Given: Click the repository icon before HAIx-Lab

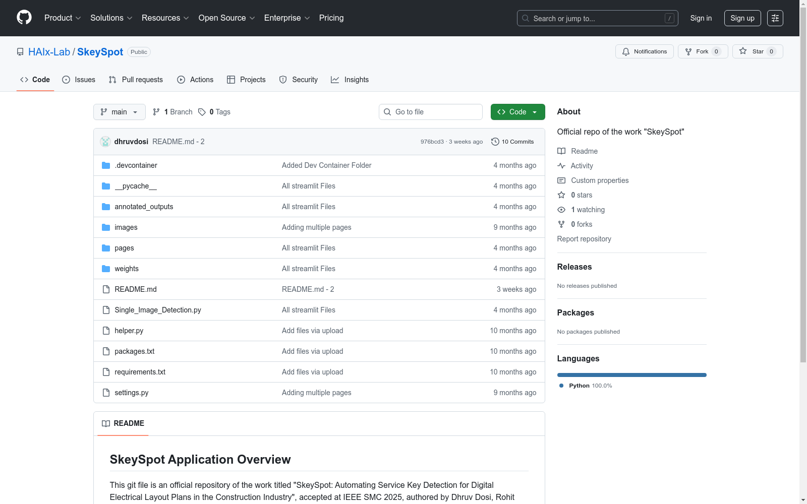Looking at the screenshot, I should [20, 52].
